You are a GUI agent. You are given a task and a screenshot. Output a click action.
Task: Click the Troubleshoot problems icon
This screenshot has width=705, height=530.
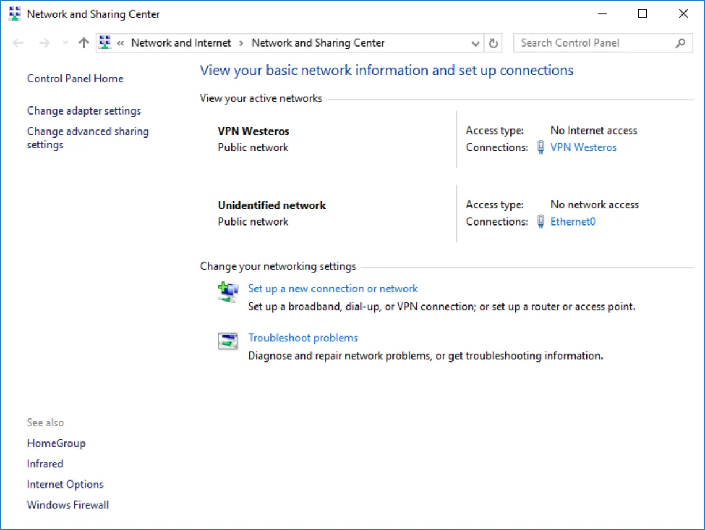pyautogui.click(x=228, y=341)
